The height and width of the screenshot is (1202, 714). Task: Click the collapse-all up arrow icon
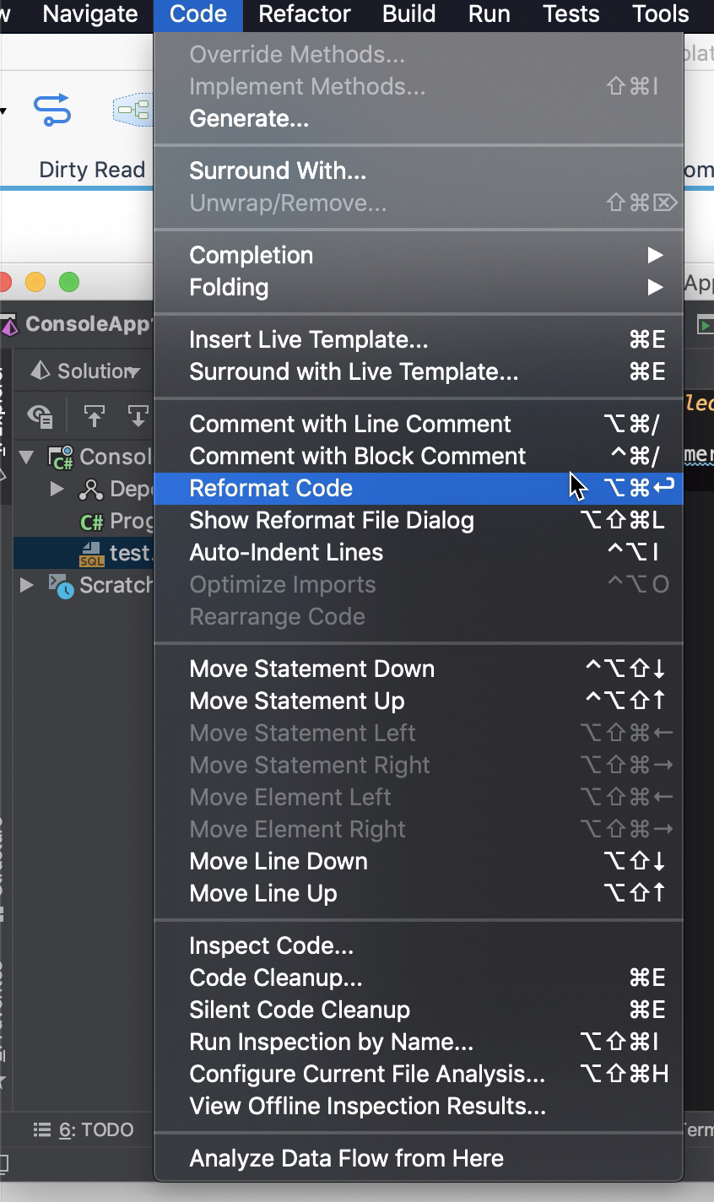click(94, 416)
